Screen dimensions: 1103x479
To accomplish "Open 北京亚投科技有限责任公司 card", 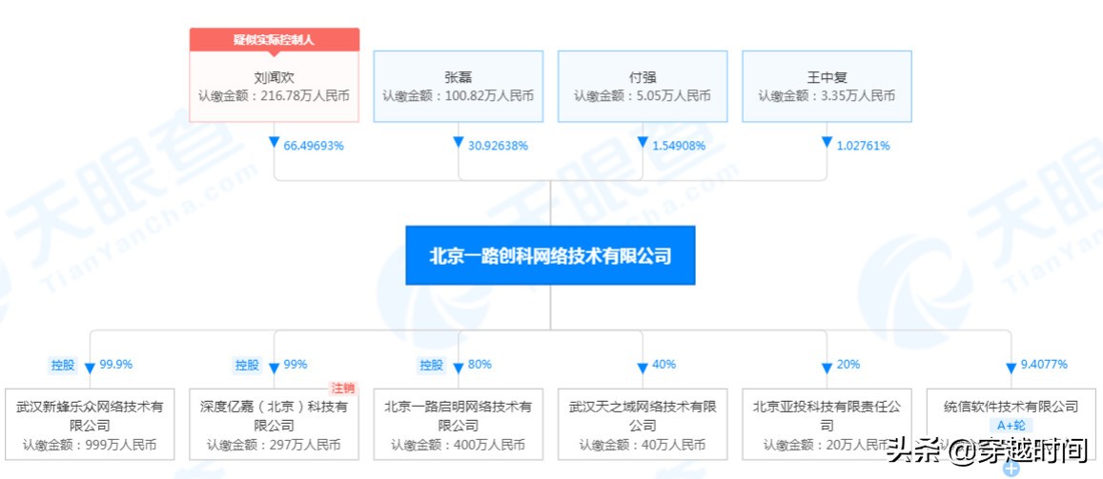I will click(x=827, y=424).
